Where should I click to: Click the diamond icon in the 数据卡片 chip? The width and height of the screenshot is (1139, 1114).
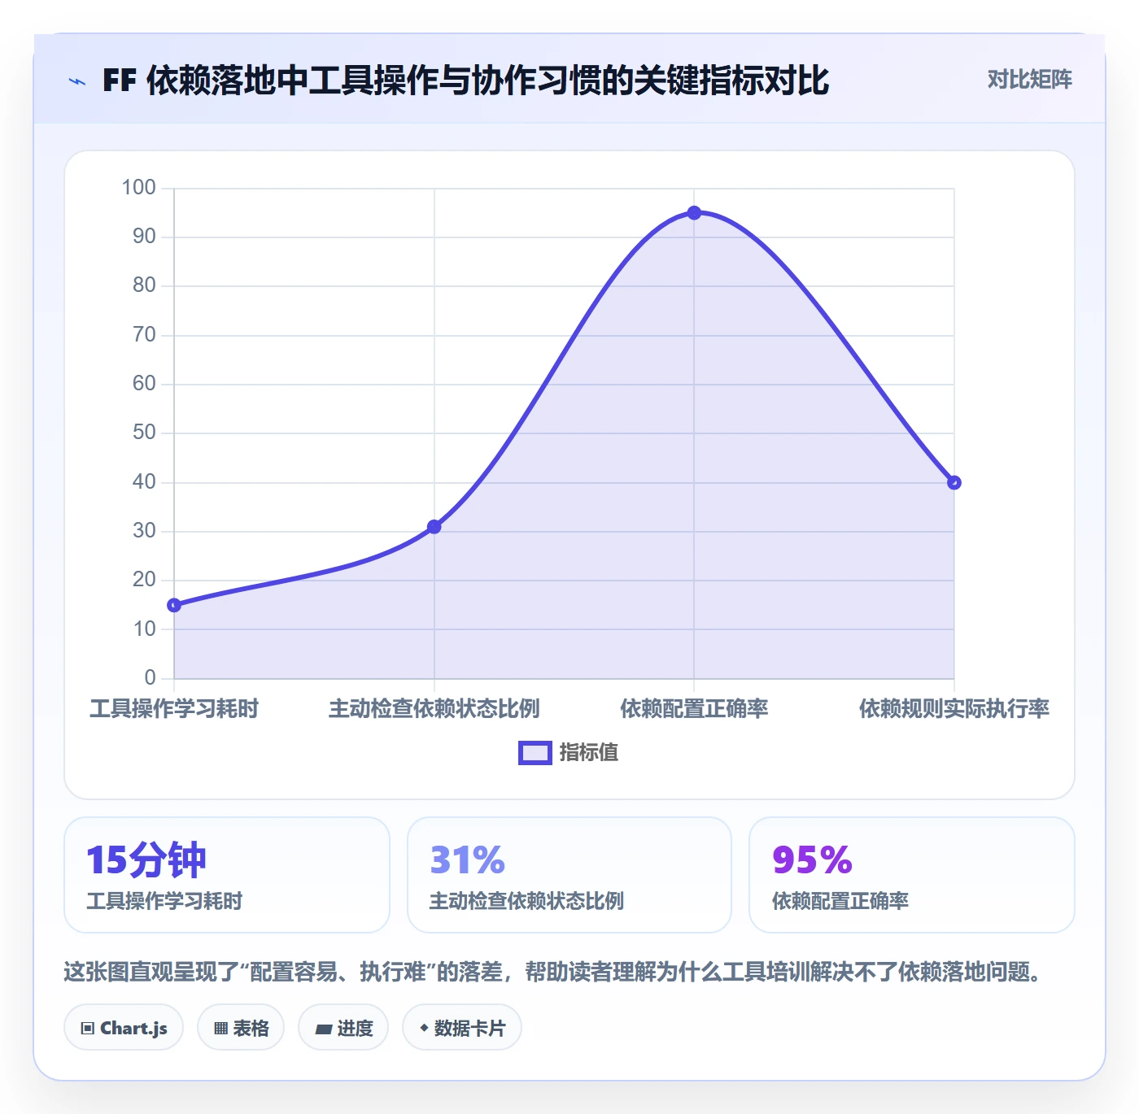click(424, 1028)
